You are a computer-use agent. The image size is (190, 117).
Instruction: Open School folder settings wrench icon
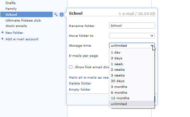point(56,14)
